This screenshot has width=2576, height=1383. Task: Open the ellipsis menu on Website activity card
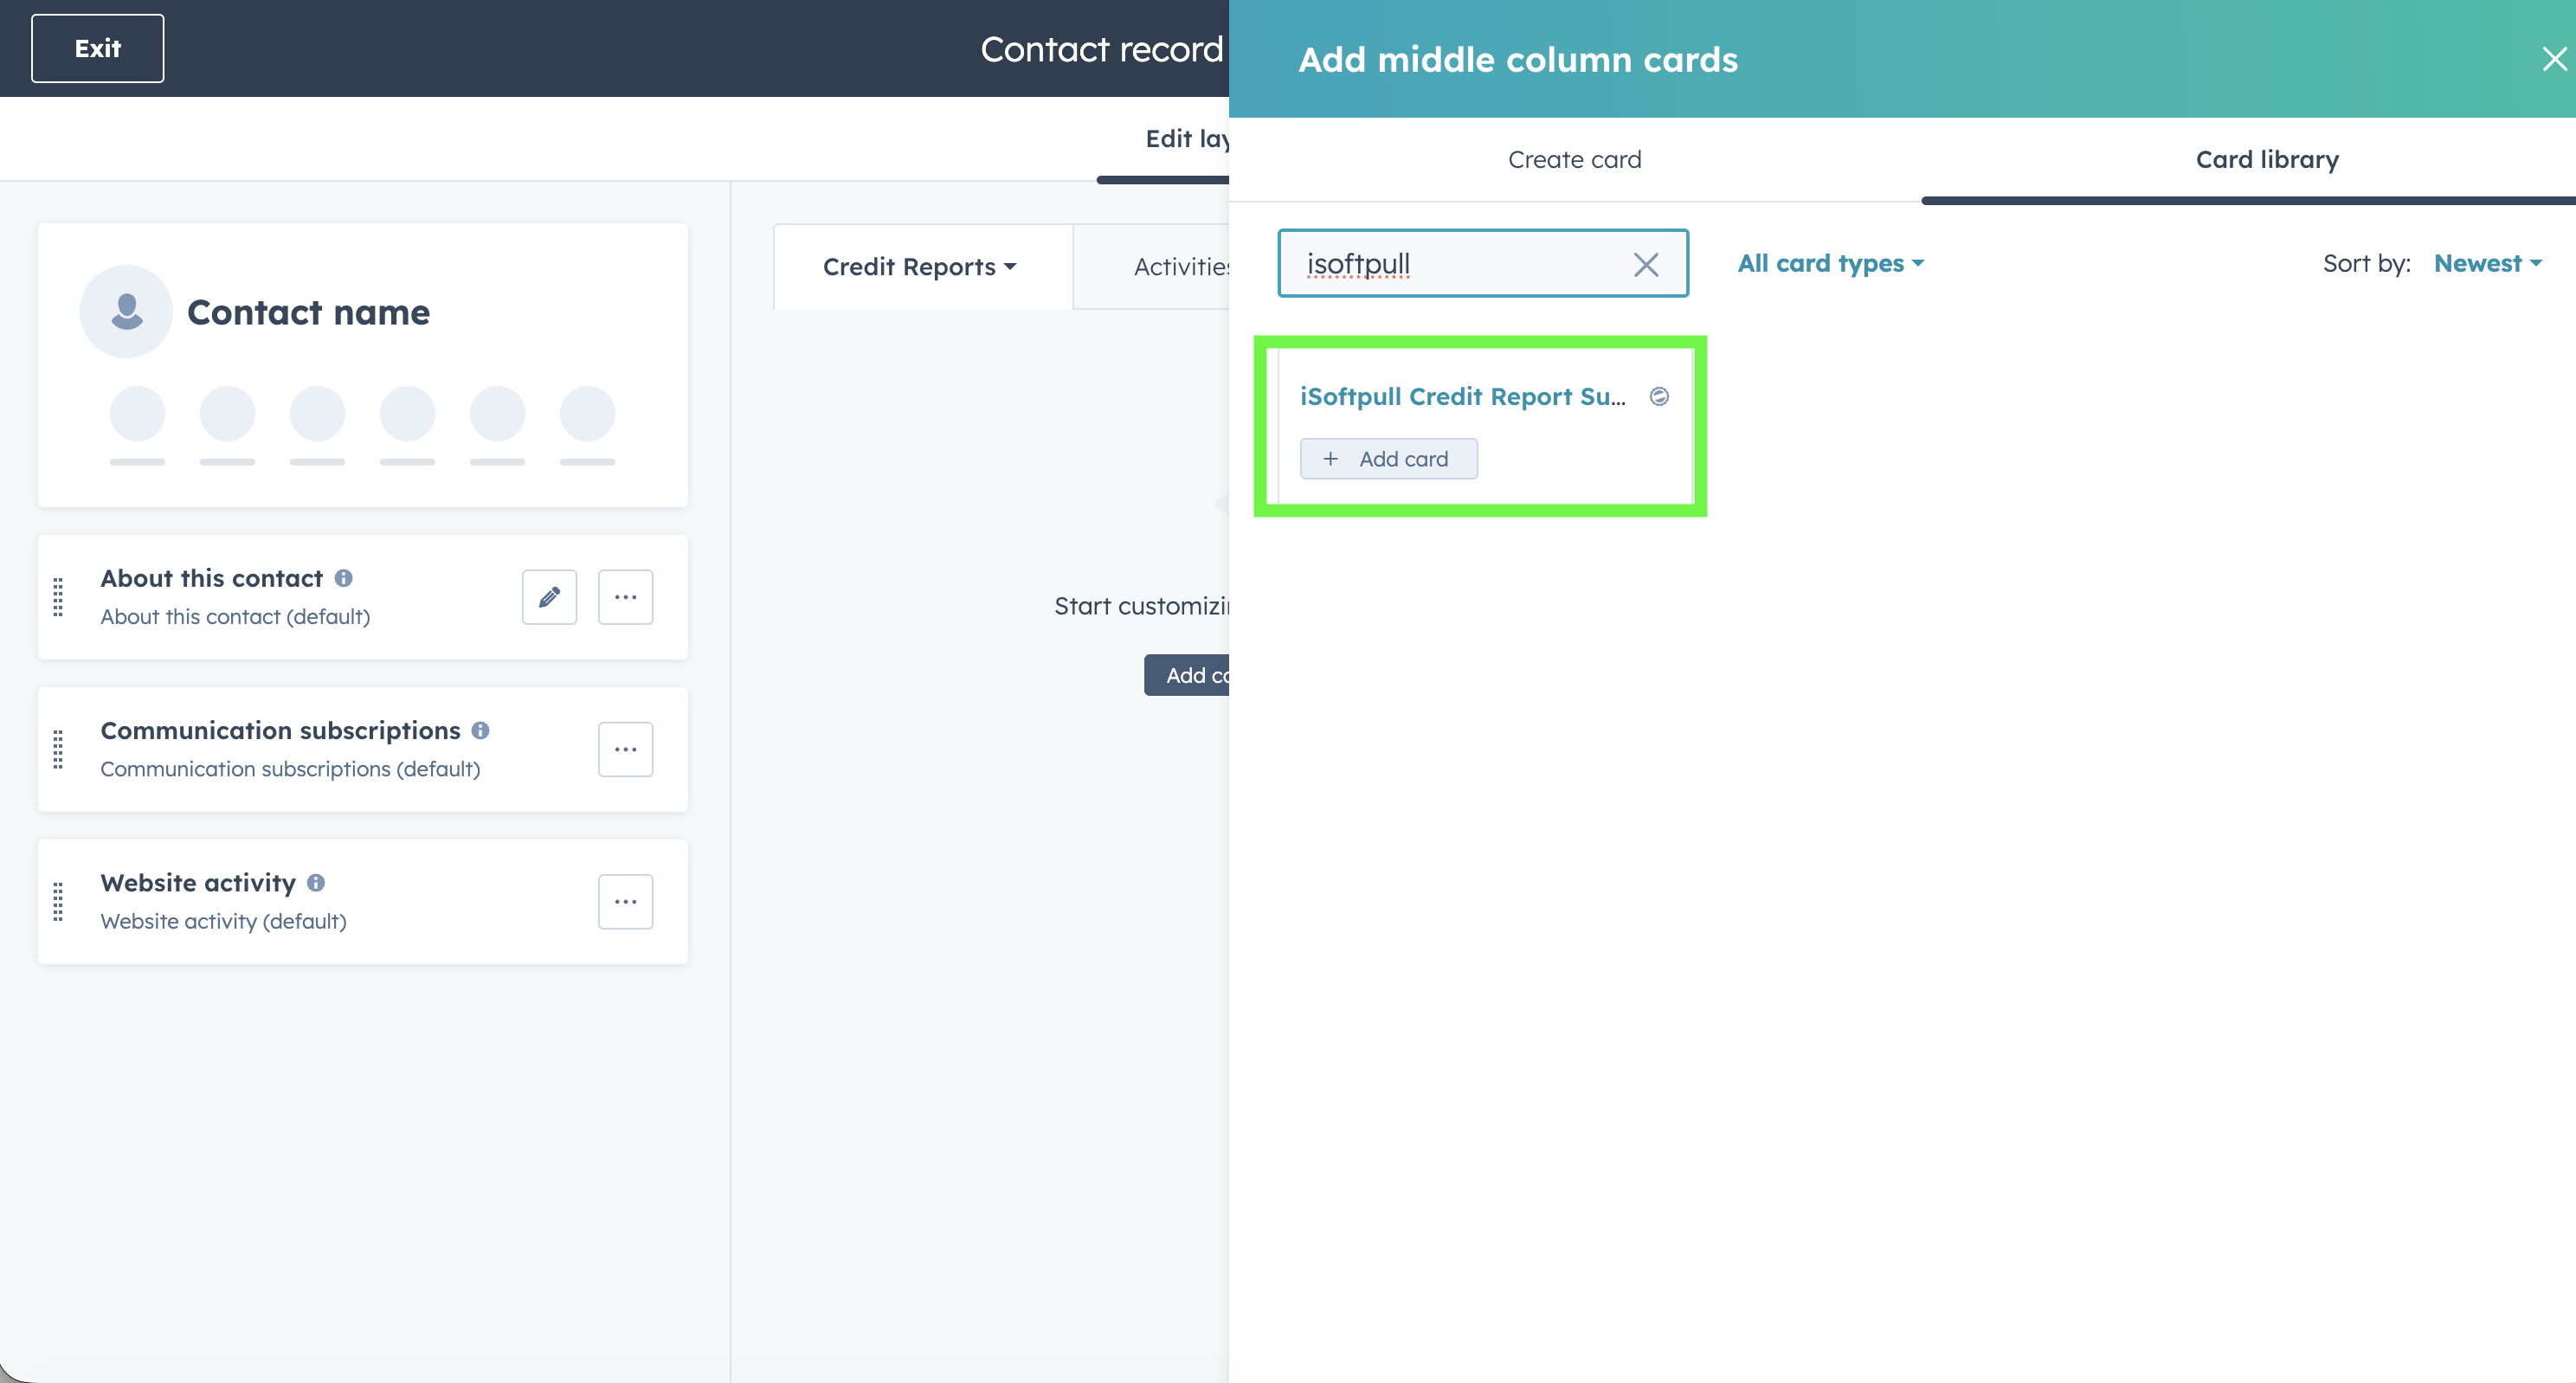point(625,901)
